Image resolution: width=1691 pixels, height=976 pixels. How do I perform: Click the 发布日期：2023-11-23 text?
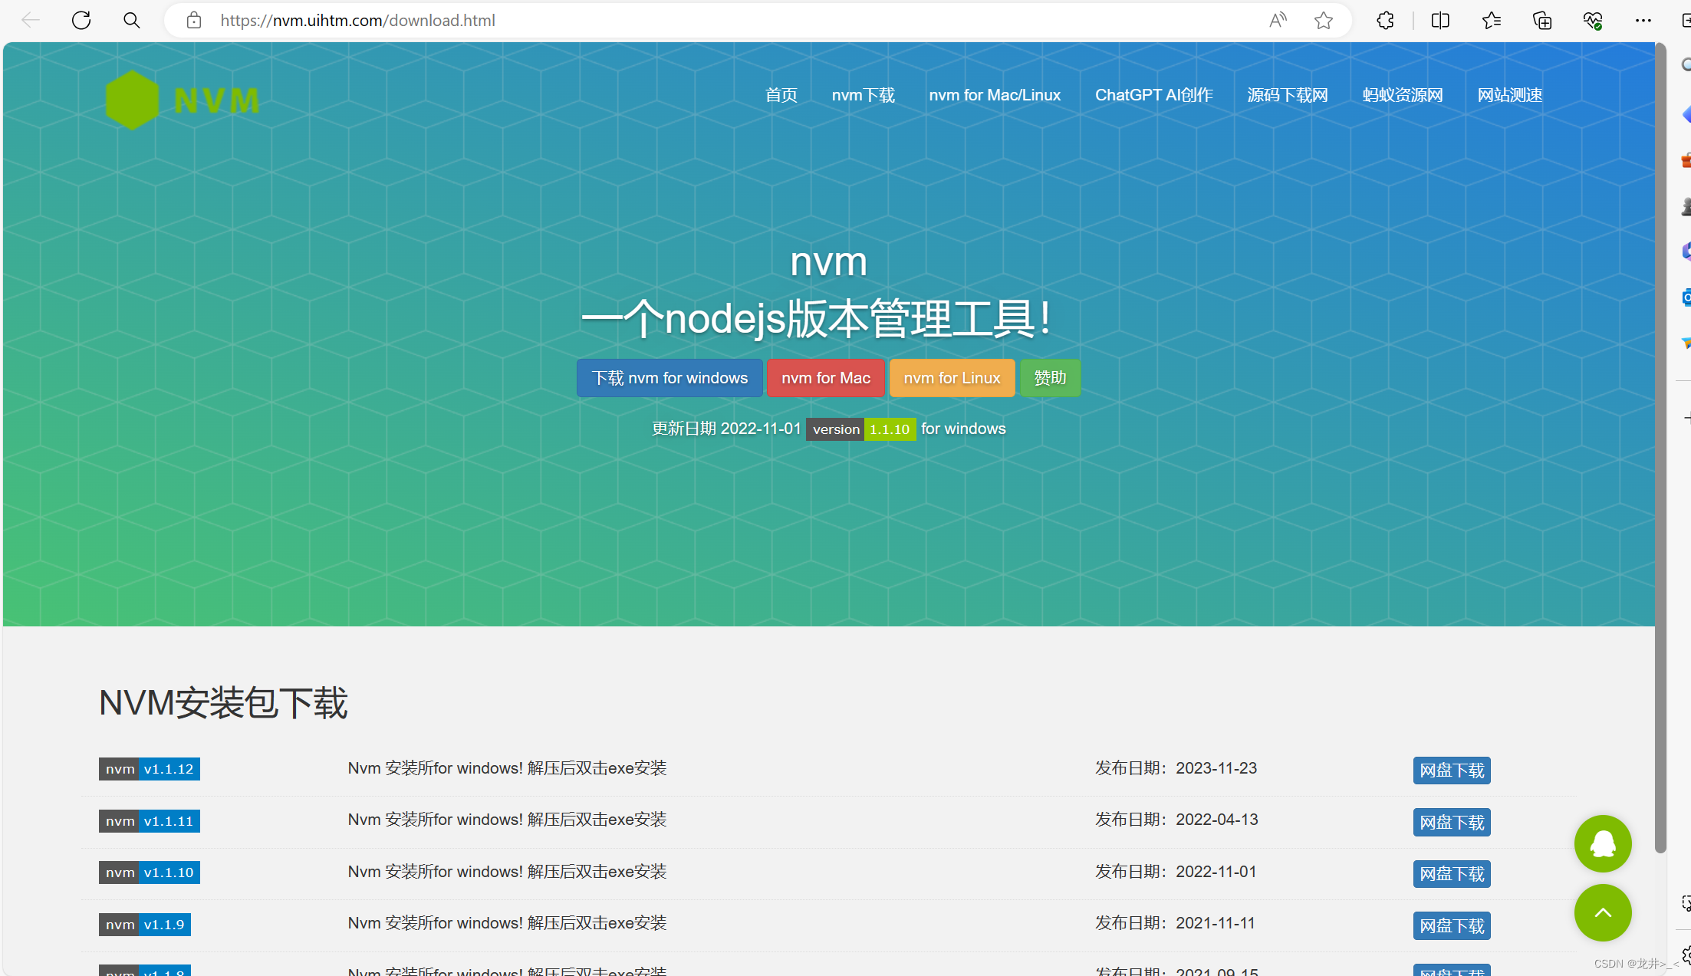click(x=1176, y=768)
